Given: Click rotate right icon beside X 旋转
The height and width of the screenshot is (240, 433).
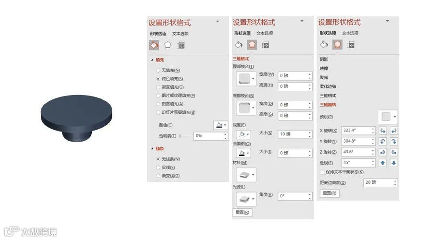Looking at the screenshot, I should 394,131.
